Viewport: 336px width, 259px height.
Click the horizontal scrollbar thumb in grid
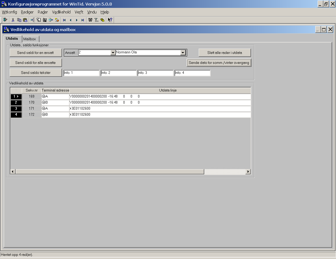coord(110,172)
